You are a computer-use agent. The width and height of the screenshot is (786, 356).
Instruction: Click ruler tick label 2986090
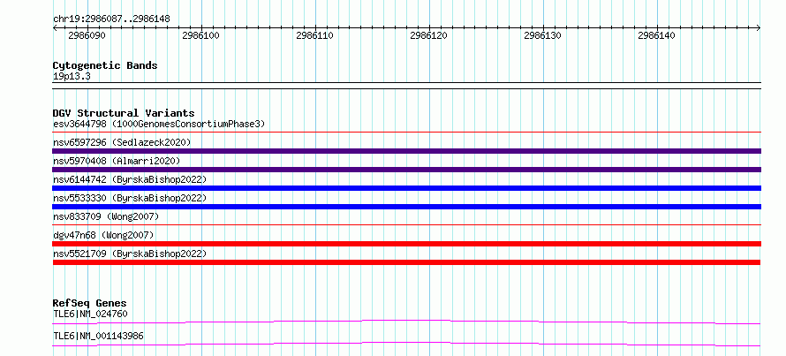[x=87, y=35]
